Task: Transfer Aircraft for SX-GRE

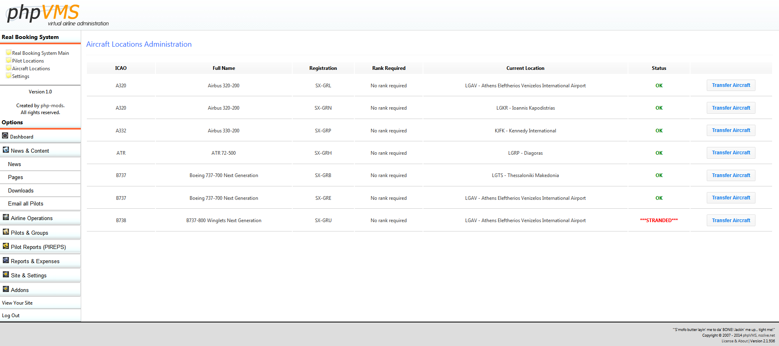Action: click(731, 198)
